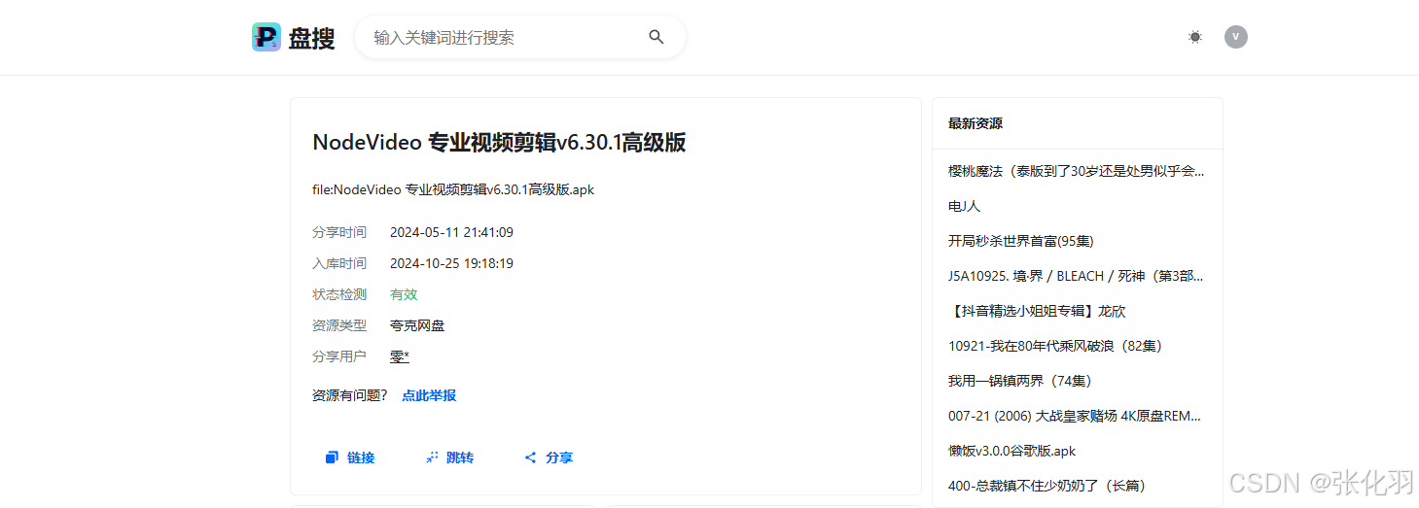This screenshot has height=508, width=1419.
Task: Open the sharing user 雯* link
Action: point(400,356)
